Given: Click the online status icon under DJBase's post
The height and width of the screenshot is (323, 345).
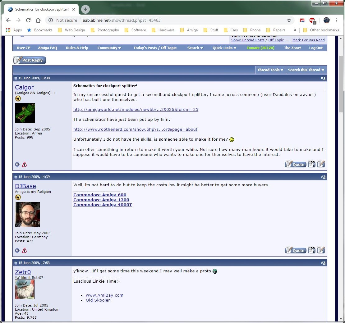Looking at the screenshot, I should click(x=17, y=250).
